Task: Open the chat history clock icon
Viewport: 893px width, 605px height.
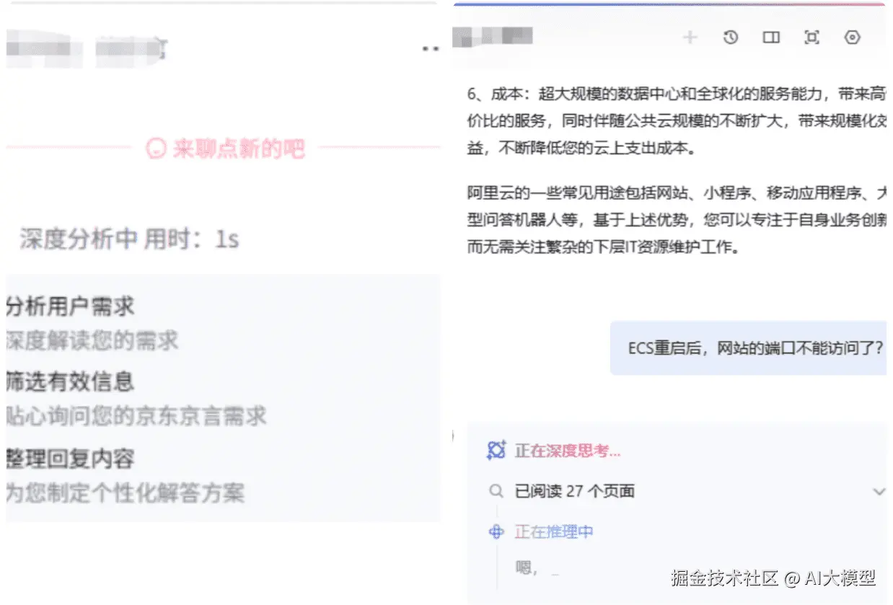Action: click(x=731, y=37)
